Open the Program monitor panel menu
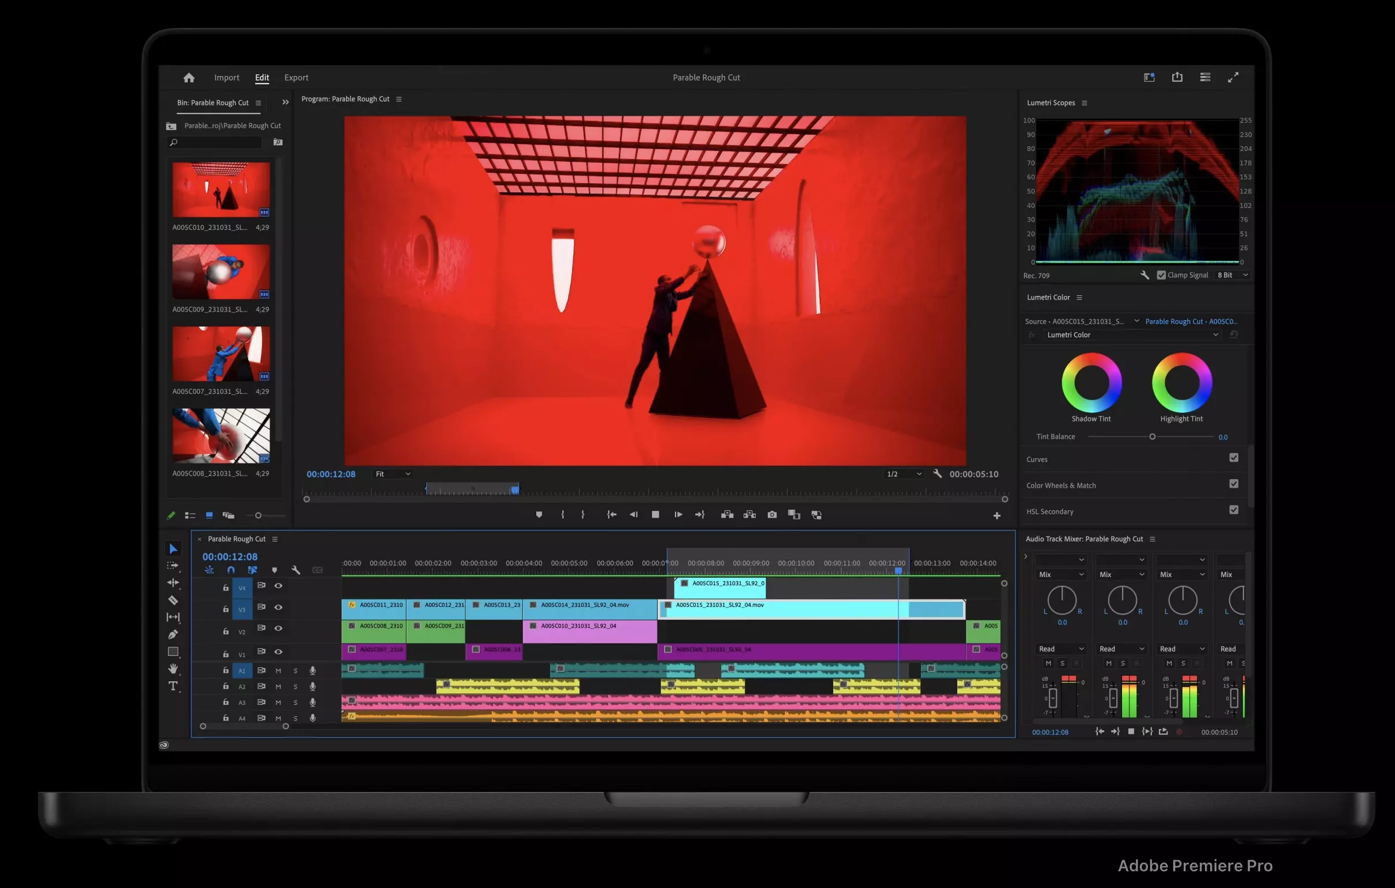The image size is (1395, 888). [x=399, y=100]
